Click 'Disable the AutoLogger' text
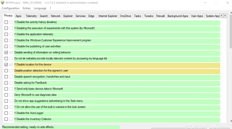This screenshot has height=129, width=232. tap(29, 113)
